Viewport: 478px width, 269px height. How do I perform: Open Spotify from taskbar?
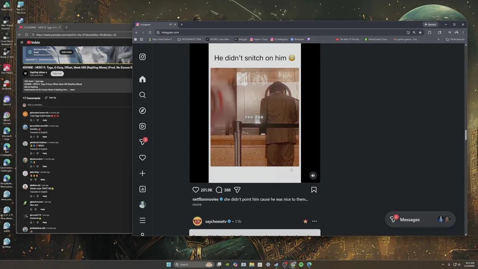[x=301, y=265]
